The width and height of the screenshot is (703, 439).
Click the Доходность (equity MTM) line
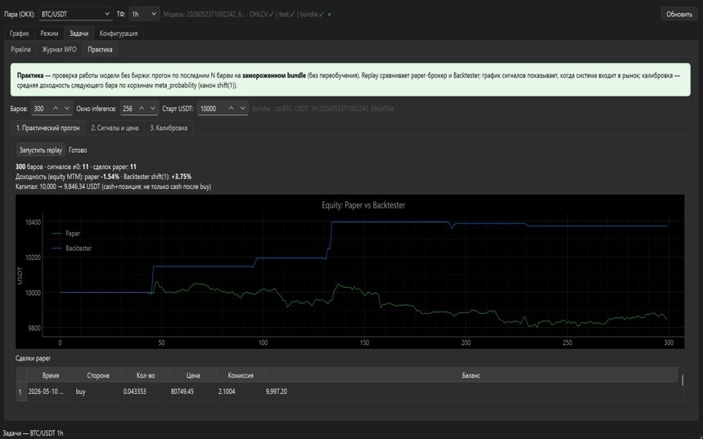(104, 177)
